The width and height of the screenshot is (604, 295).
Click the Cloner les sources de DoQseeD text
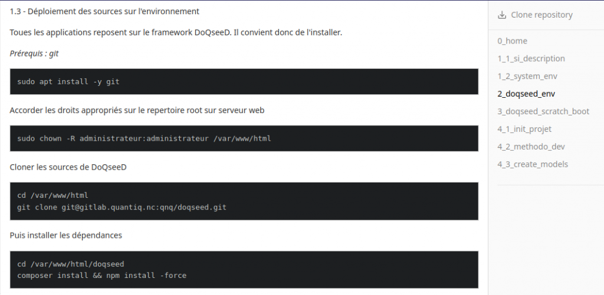point(68,167)
